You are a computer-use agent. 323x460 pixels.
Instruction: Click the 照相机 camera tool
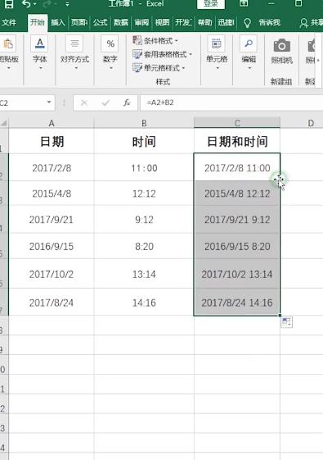[281, 51]
